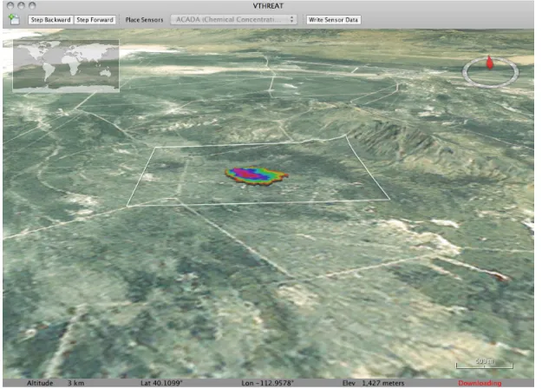Click the VTHREAT window title
542x389 pixels.
click(x=268, y=6)
